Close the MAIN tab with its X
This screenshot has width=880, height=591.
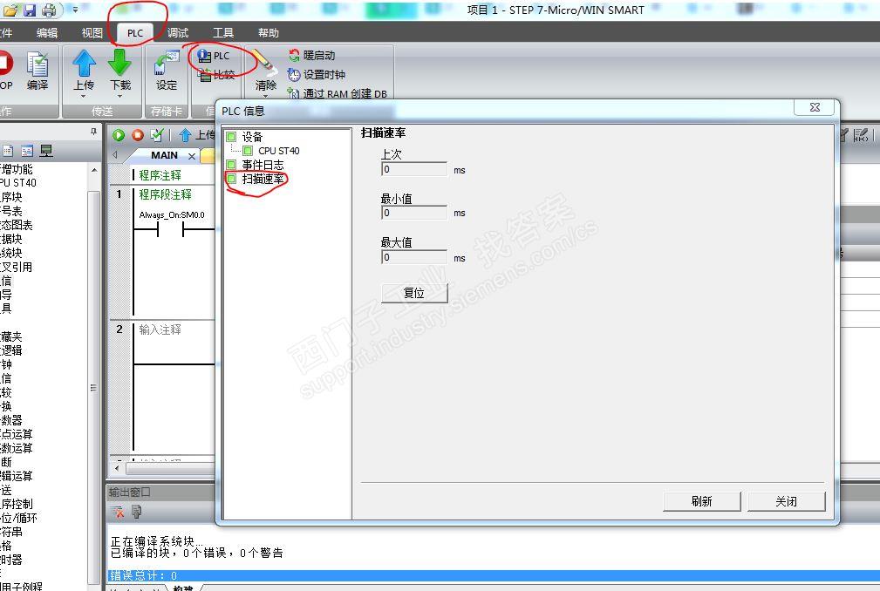[x=192, y=156]
